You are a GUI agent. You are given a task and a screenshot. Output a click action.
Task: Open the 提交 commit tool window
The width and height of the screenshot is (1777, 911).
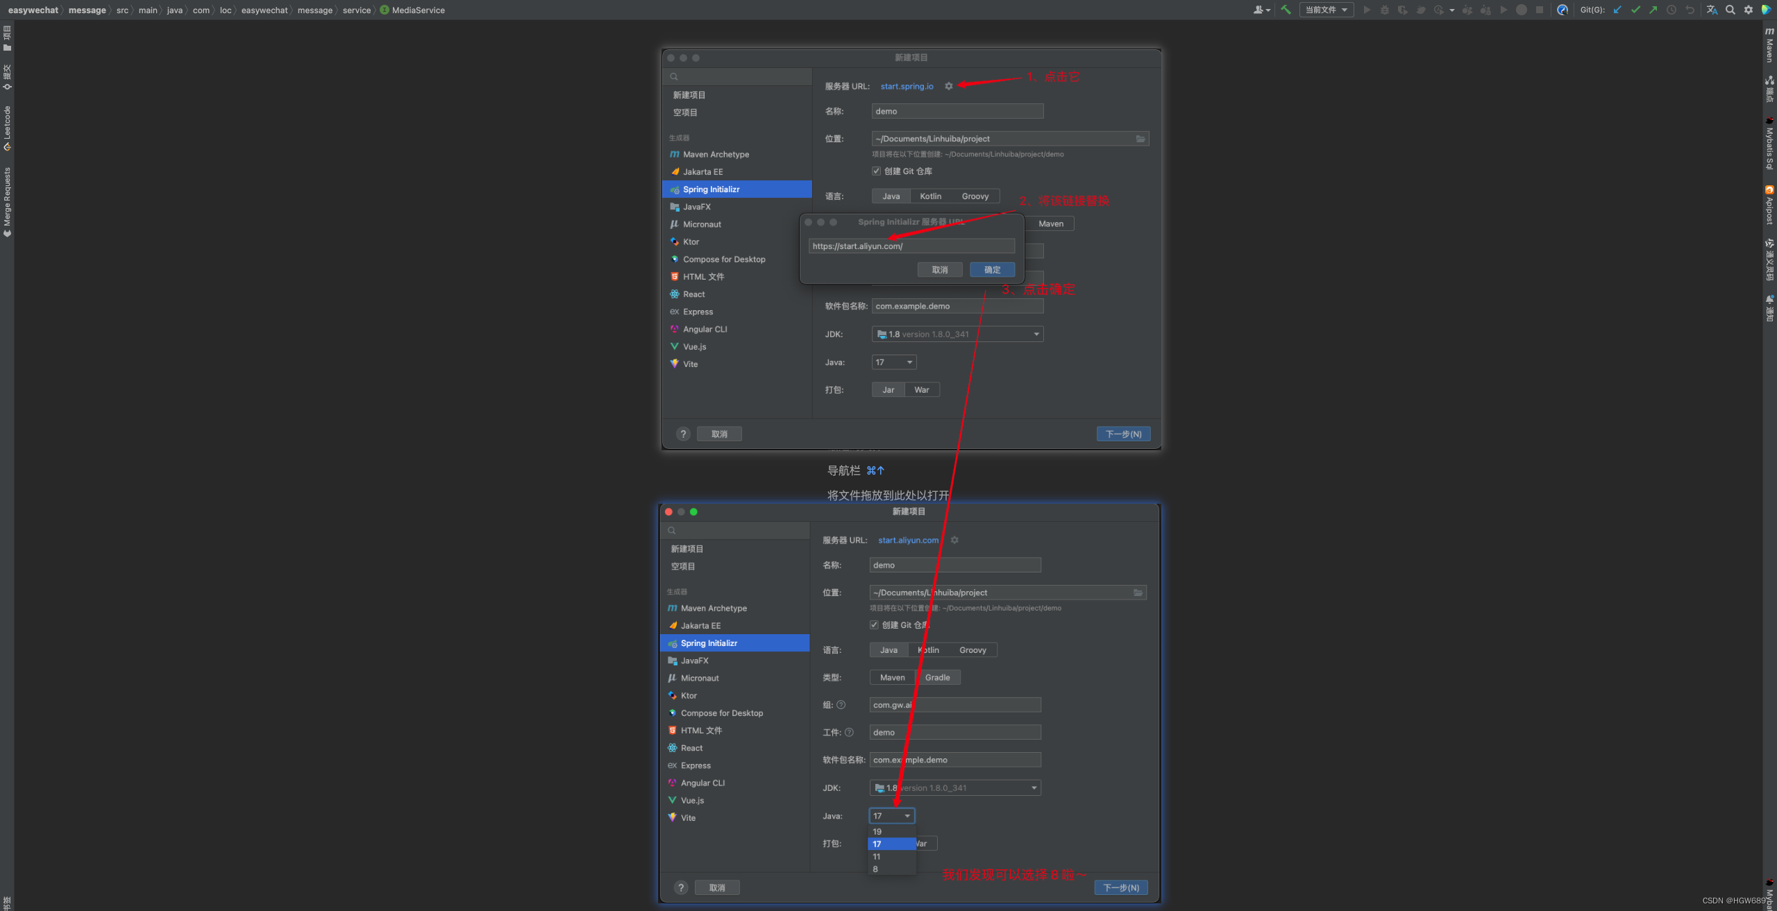(x=7, y=77)
